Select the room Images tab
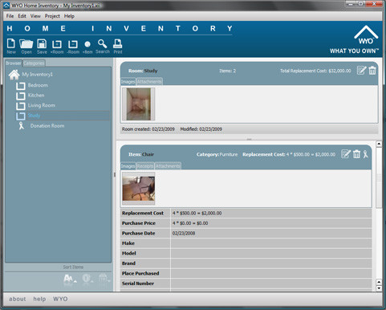Screen dimensions: 386x310 point(128,82)
